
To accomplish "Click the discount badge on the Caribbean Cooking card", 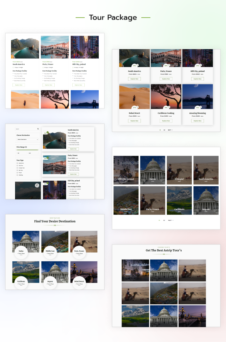I will [167, 107].
